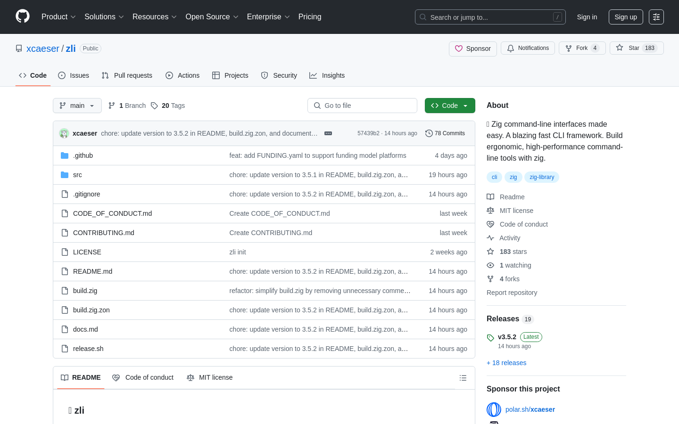
Task: Open CONTRIBUTING.md file
Action: (104, 233)
